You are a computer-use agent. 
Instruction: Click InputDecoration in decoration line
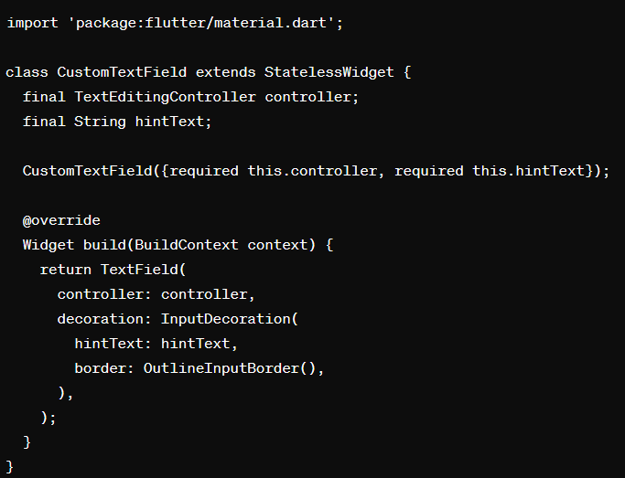pos(225,319)
